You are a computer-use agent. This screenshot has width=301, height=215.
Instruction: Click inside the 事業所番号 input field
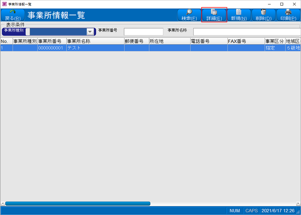pos(143,32)
